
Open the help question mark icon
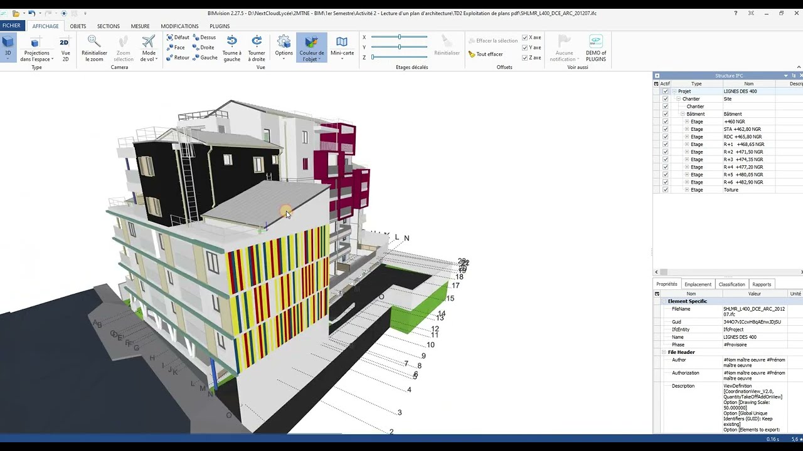tap(736, 13)
